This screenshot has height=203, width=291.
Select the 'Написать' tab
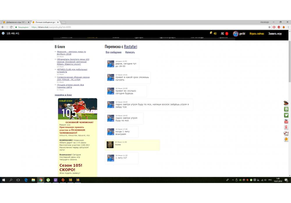130,52
